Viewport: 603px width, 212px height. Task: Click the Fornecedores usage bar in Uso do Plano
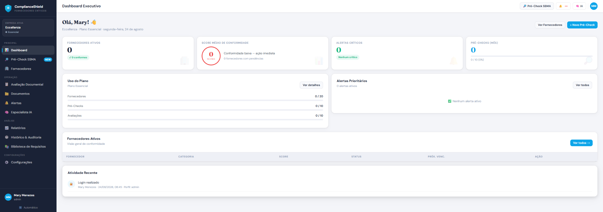195,100
